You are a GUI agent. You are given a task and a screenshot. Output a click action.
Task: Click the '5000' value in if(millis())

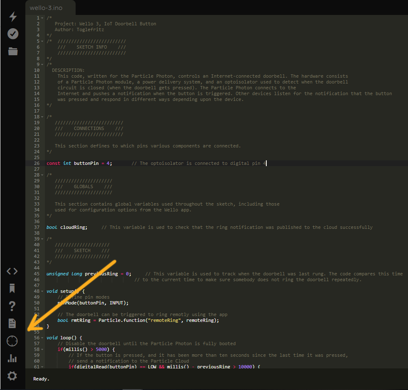click(x=101, y=349)
